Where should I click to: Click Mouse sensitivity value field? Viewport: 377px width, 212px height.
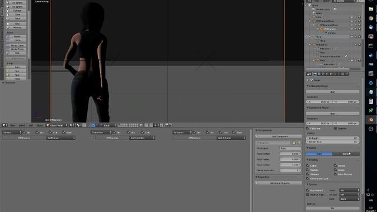click(290, 170)
